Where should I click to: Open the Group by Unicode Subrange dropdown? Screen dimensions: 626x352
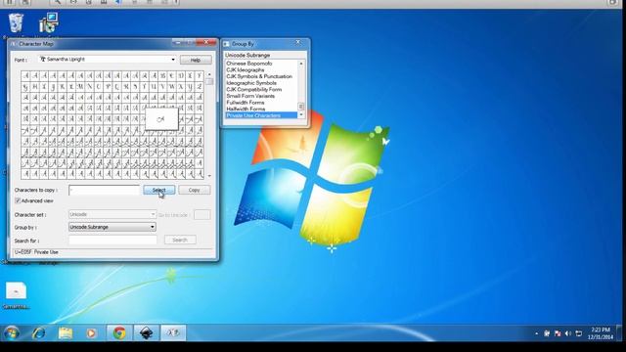click(112, 227)
